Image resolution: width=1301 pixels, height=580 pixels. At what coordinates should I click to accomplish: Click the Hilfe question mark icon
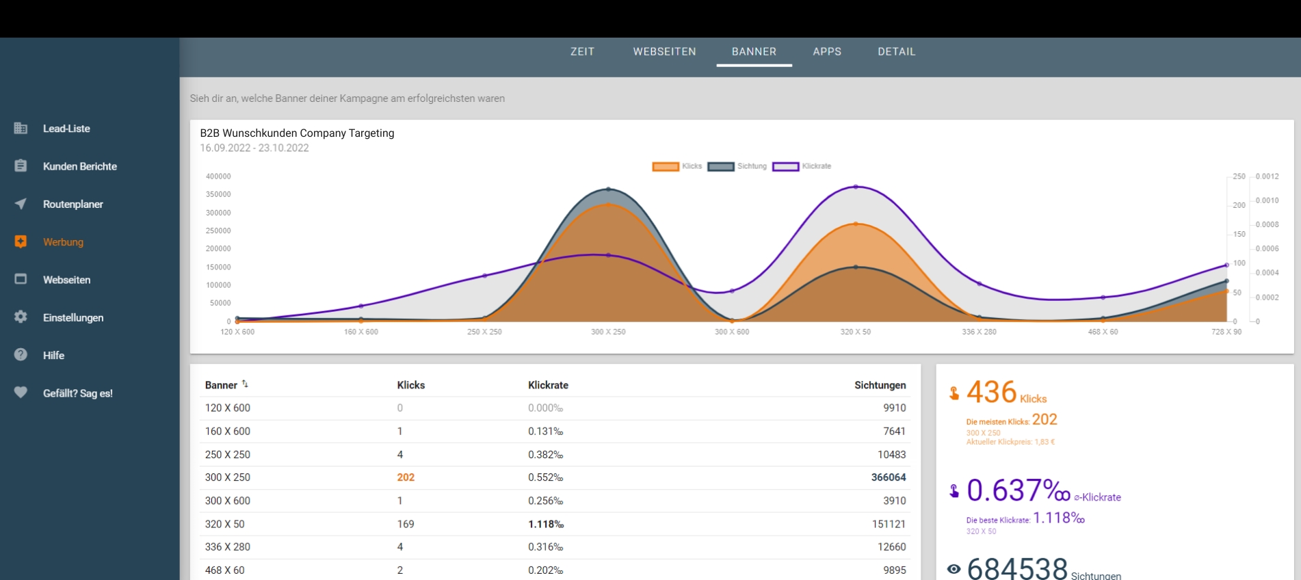pyautogui.click(x=21, y=355)
